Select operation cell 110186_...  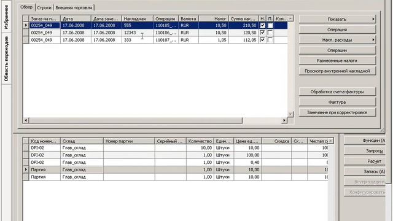pyautogui.click(x=166, y=33)
